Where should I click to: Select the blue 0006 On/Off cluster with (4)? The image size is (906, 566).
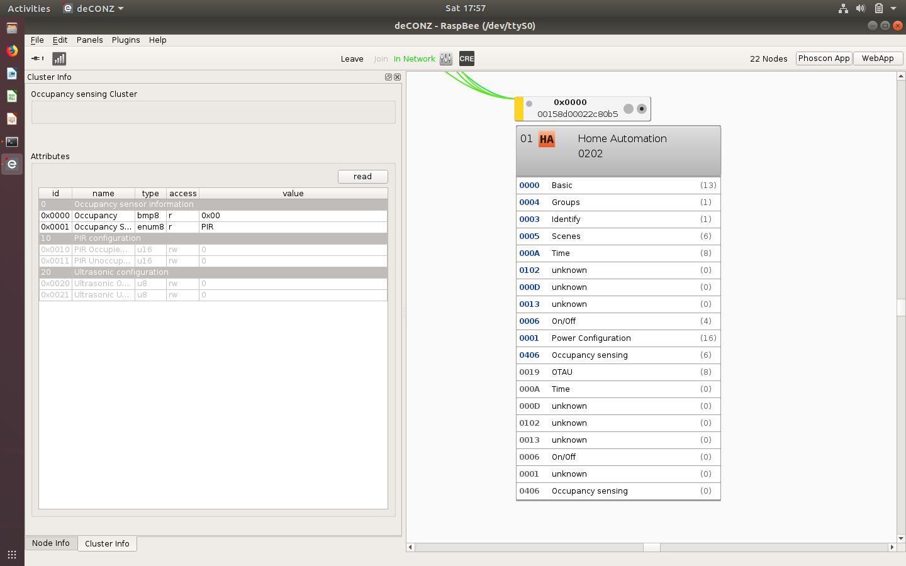tap(618, 321)
